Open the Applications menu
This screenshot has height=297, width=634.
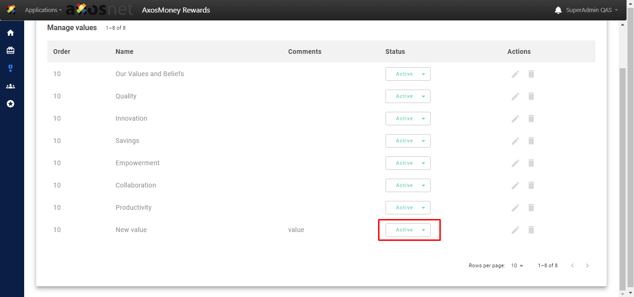(43, 10)
